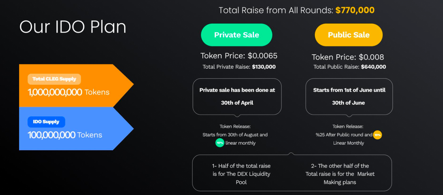The image size is (443, 195).
Task: Click the Token Price $0.008 text
Action: [x=348, y=57]
